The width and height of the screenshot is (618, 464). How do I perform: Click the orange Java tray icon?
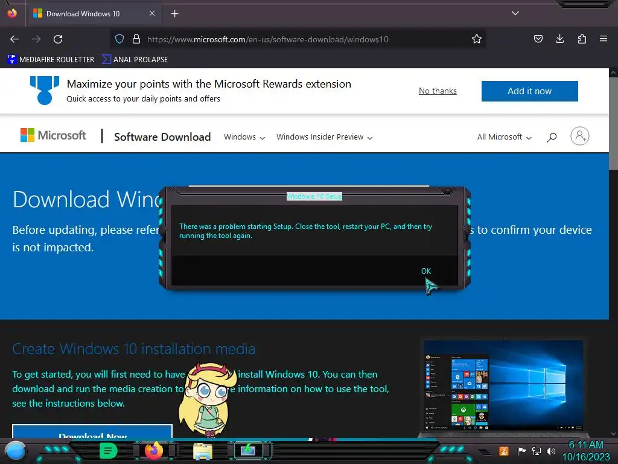pyautogui.click(x=504, y=451)
